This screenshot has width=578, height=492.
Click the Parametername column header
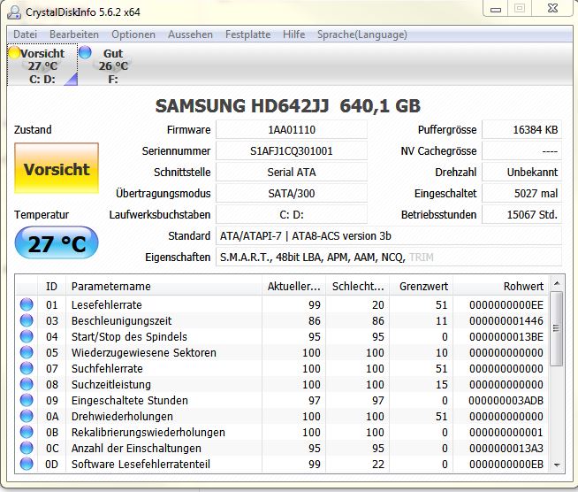[x=164, y=286]
